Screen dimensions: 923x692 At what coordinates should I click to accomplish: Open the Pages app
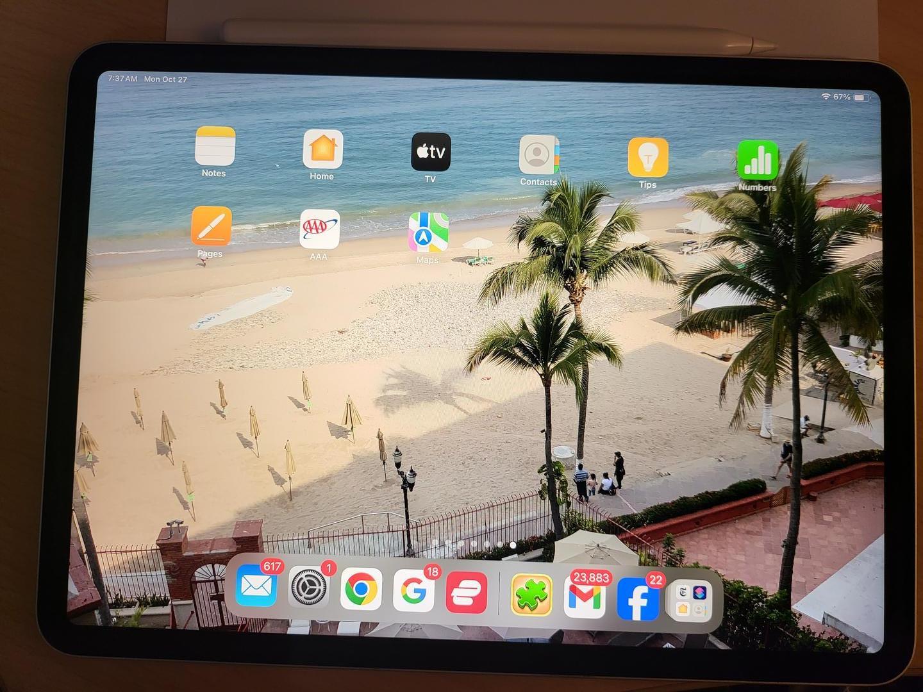click(211, 226)
